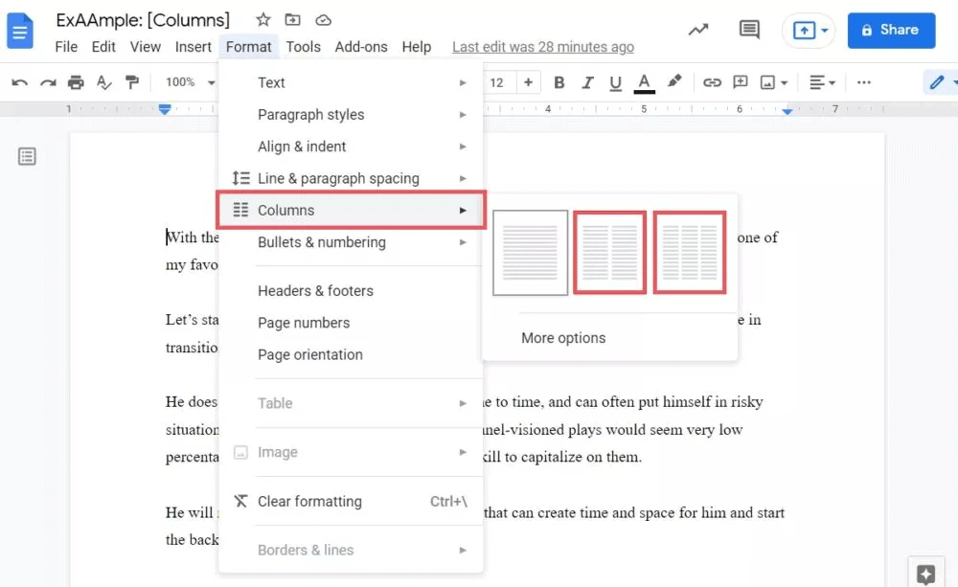
Task: Open the Edit menu
Action: pyautogui.click(x=103, y=47)
